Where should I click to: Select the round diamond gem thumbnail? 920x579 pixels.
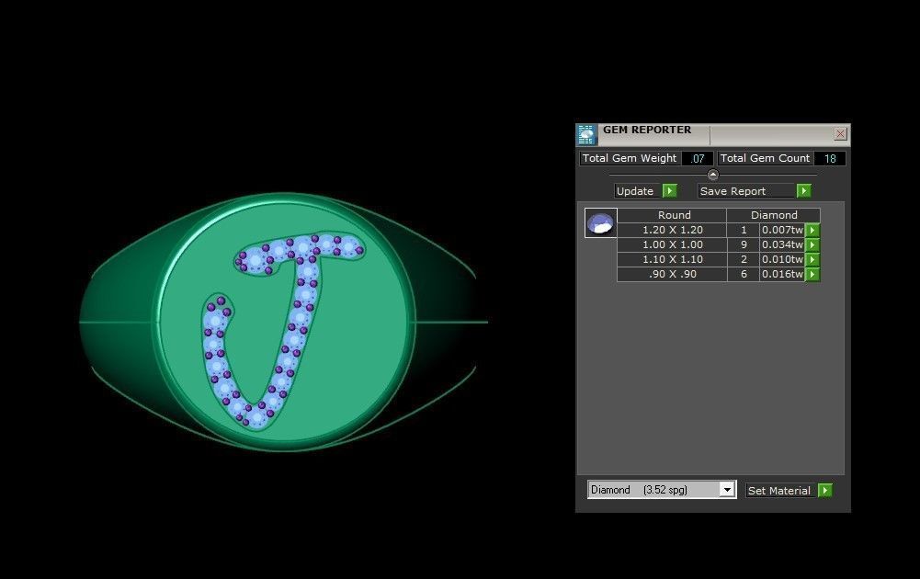tap(601, 223)
